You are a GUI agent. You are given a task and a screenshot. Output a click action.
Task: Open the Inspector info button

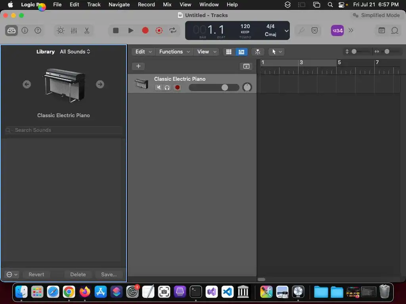pos(25,30)
